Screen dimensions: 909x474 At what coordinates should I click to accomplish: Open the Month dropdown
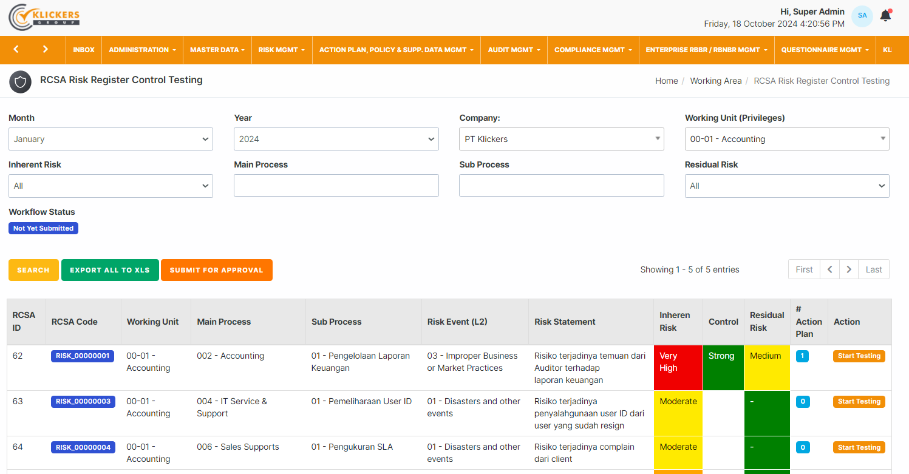click(x=111, y=139)
